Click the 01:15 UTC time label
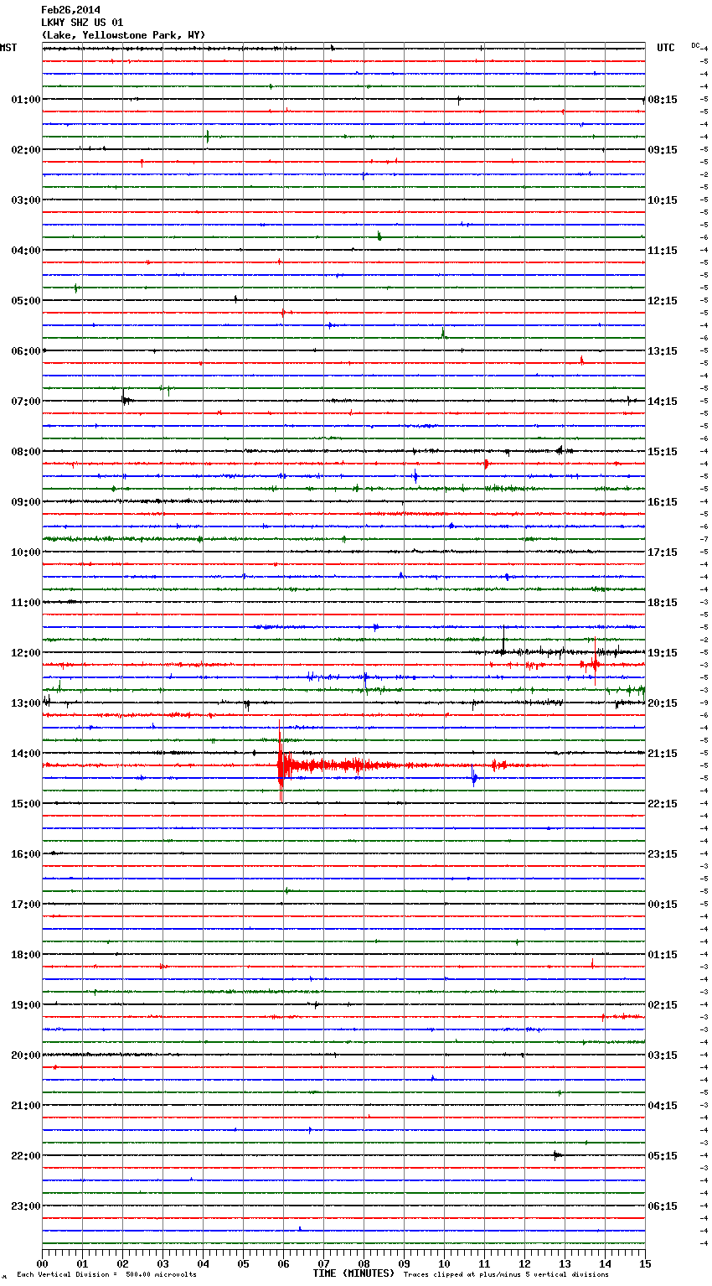Screen dimensions: 712x1286 click(663, 955)
